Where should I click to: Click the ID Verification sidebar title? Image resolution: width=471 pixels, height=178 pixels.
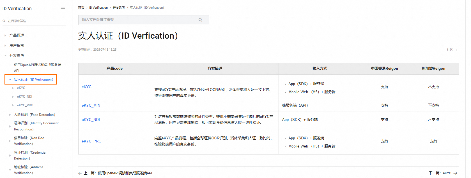[x=17, y=9]
